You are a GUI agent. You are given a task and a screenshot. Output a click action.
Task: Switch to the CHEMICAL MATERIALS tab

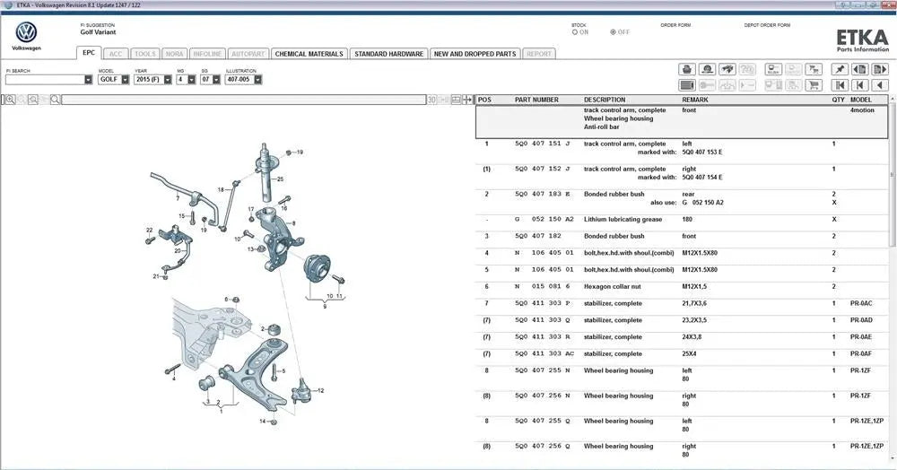tap(309, 54)
